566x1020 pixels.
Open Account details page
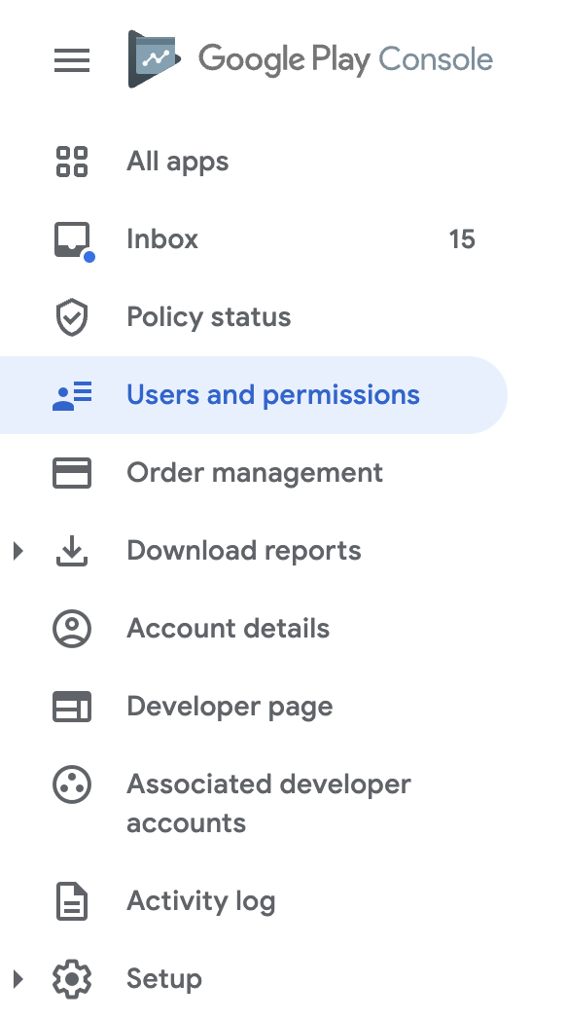229,629
